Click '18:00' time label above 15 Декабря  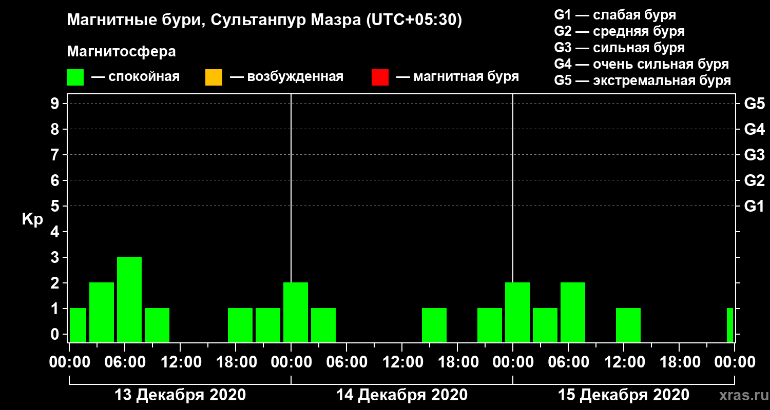pos(681,362)
